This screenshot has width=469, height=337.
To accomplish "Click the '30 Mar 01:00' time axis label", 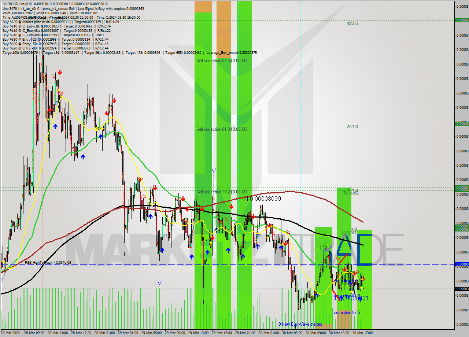I will click(269, 333).
